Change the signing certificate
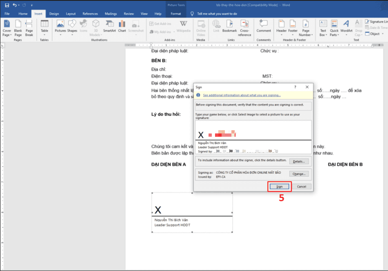 [299, 174]
